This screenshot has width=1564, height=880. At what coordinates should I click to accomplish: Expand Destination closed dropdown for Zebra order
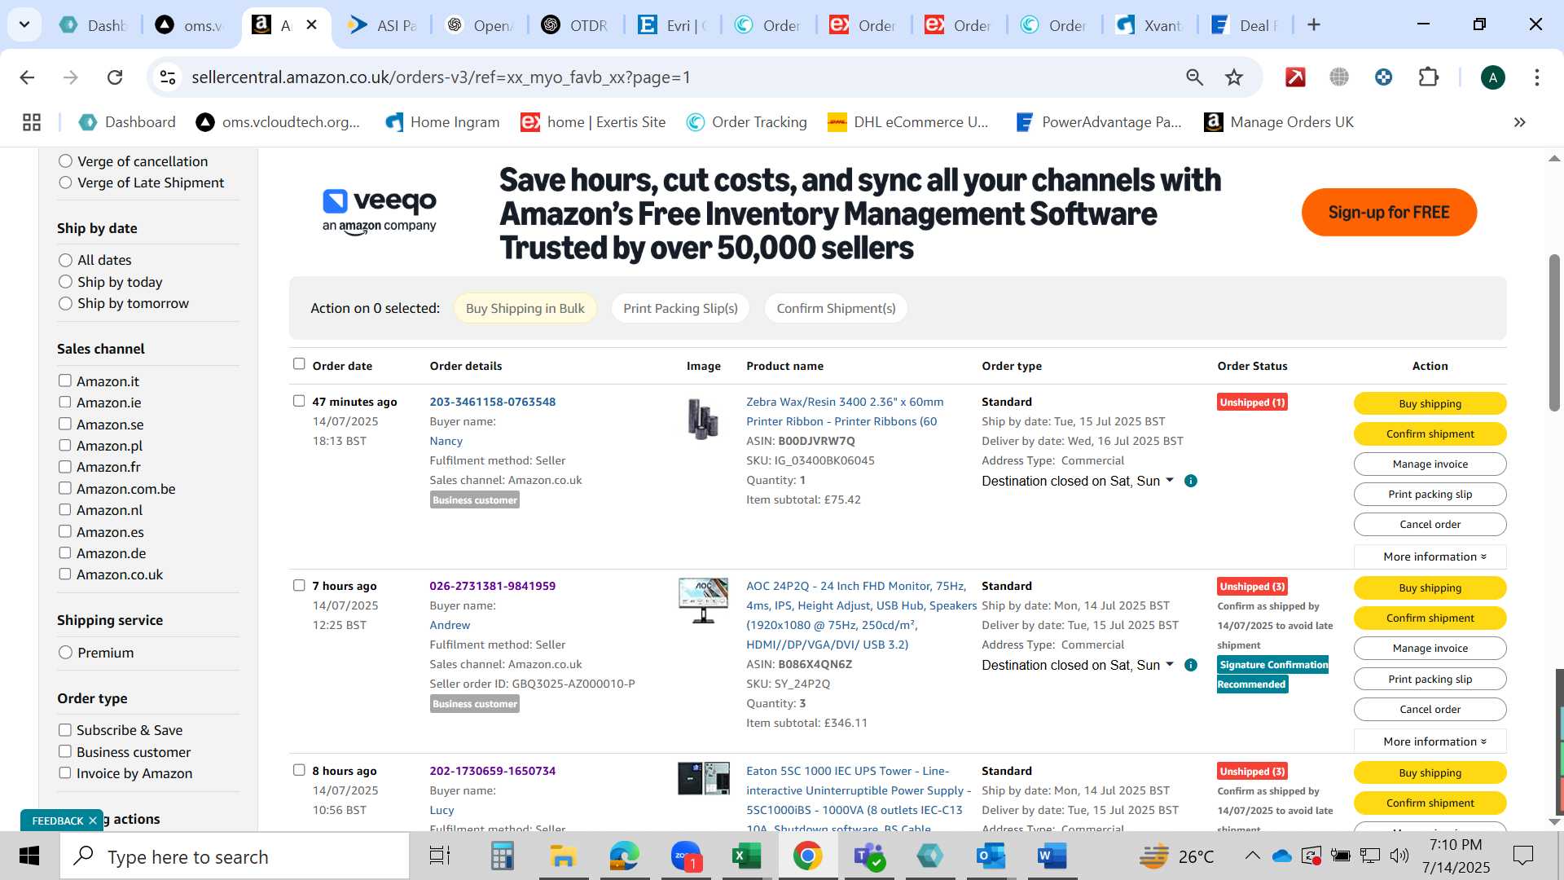[x=1170, y=480]
